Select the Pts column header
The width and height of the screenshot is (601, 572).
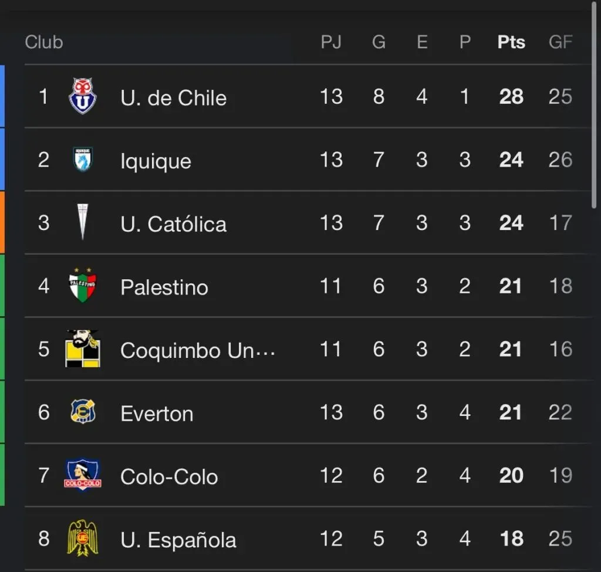point(511,42)
